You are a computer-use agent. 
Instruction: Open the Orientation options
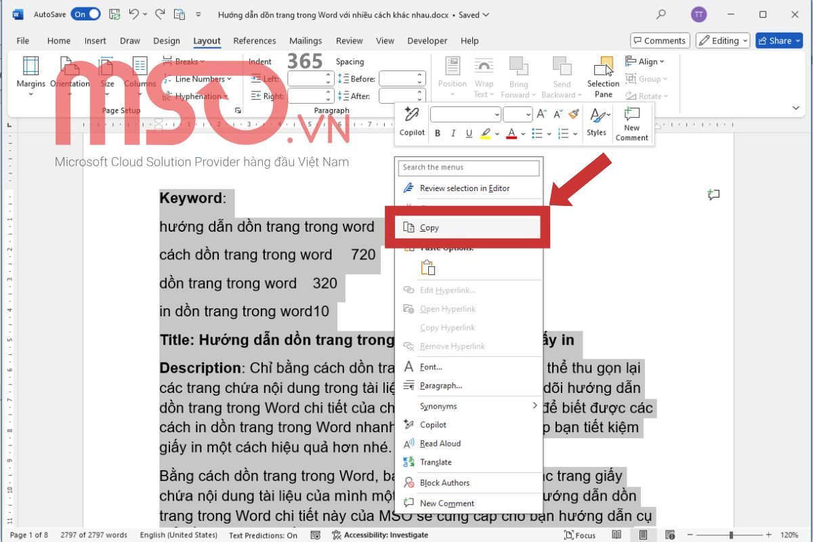point(70,75)
